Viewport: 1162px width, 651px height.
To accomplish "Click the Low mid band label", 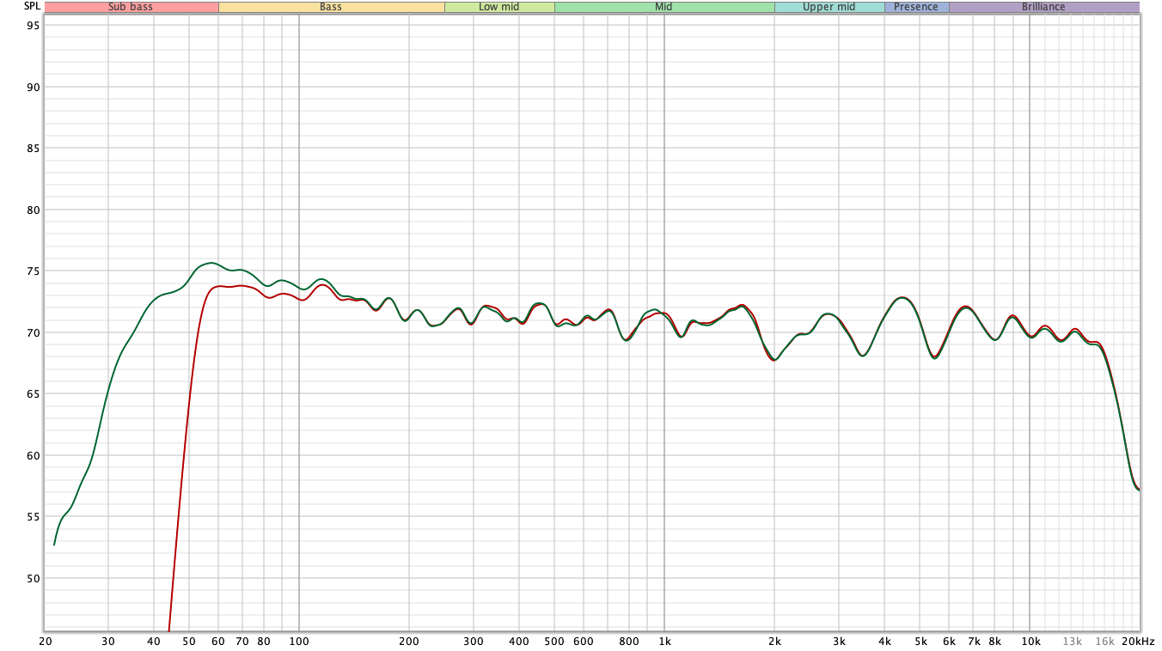I will [x=499, y=7].
